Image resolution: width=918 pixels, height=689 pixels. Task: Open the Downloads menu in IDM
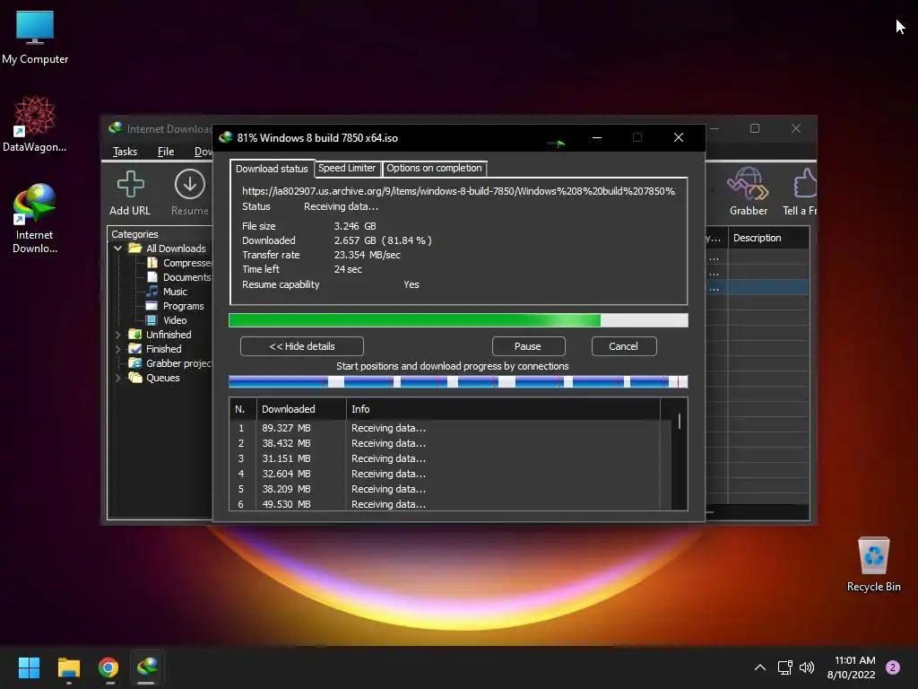[x=204, y=151]
